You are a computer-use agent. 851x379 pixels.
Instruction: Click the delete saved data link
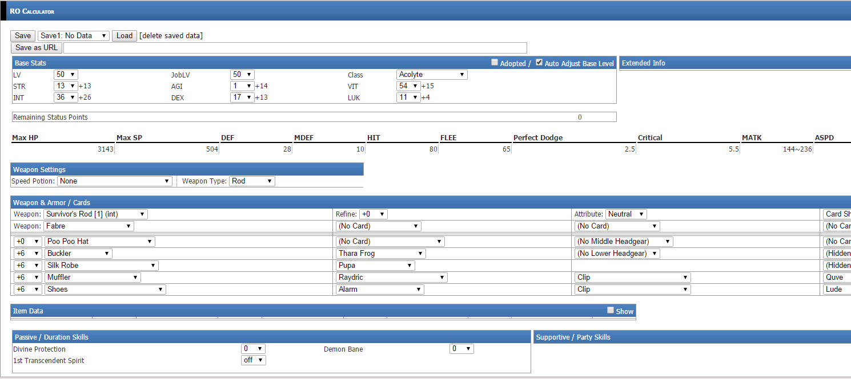(171, 36)
